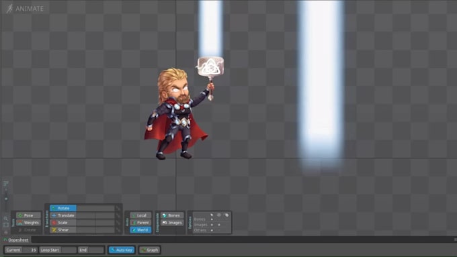Key the shear values
Viewport: 457px width, 257px height.
(118, 230)
